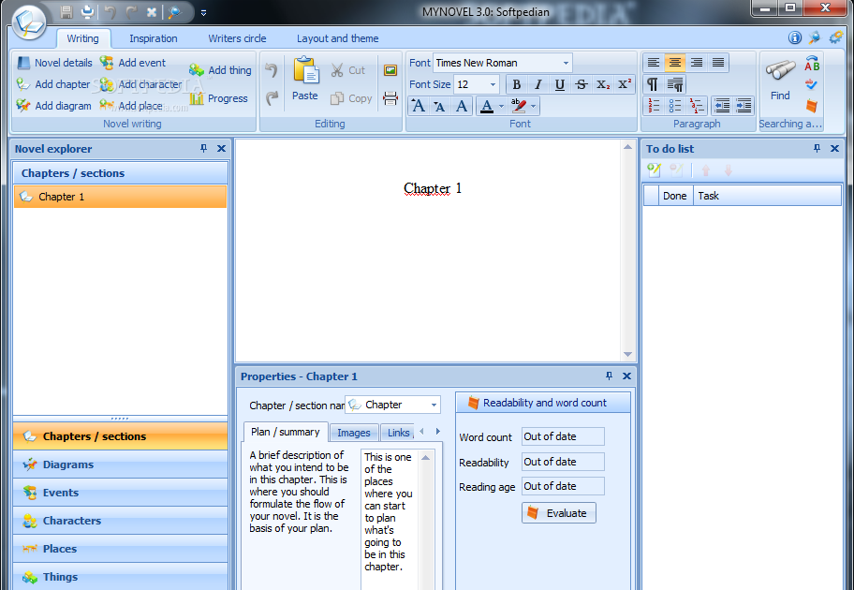Open Things section in Novel explorer
The height and width of the screenshot is (590, 854).
tap(121, 577)
